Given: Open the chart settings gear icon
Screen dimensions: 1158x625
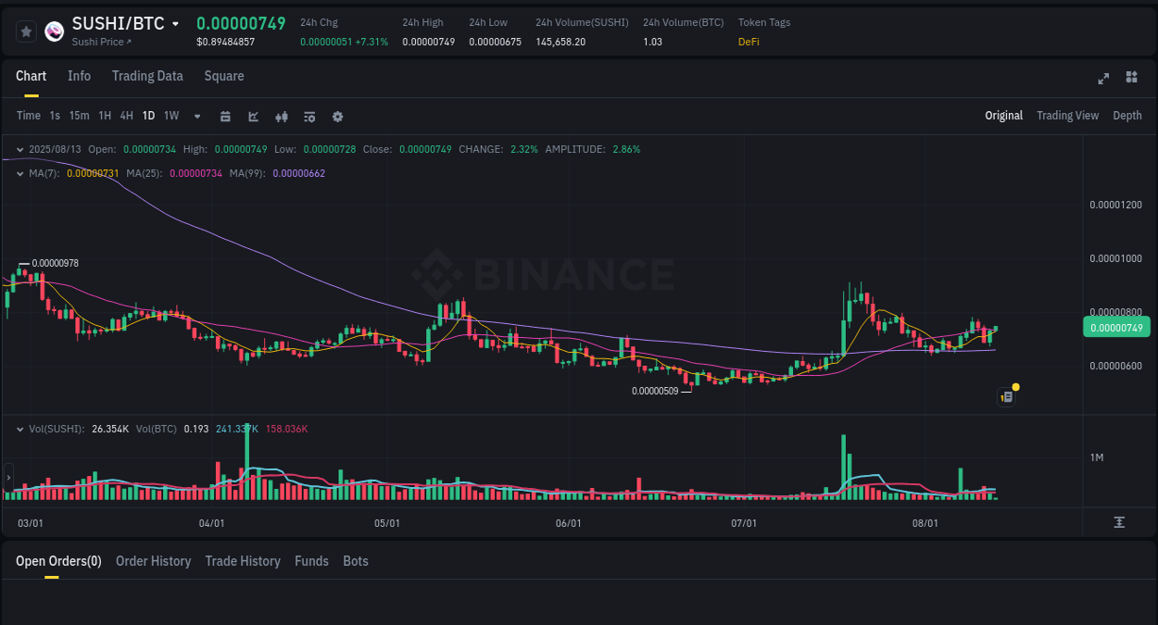Looking at the screenshot, I should [337, 116].
